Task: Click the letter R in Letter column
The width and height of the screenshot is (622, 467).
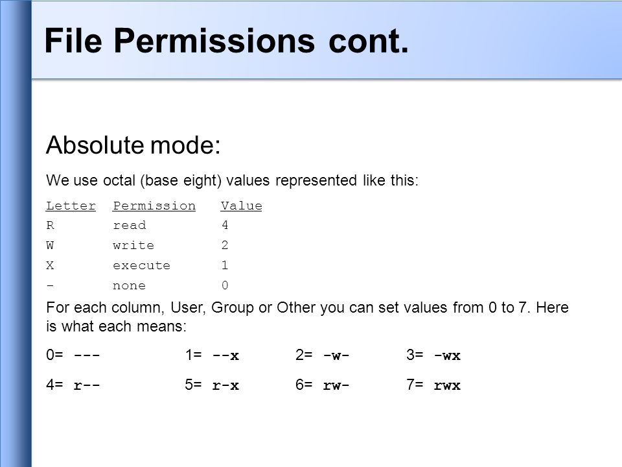Action: point(50,226)
